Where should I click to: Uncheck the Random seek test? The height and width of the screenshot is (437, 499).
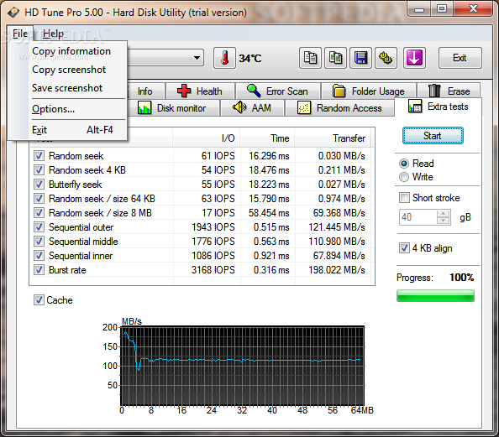(39, 156)
